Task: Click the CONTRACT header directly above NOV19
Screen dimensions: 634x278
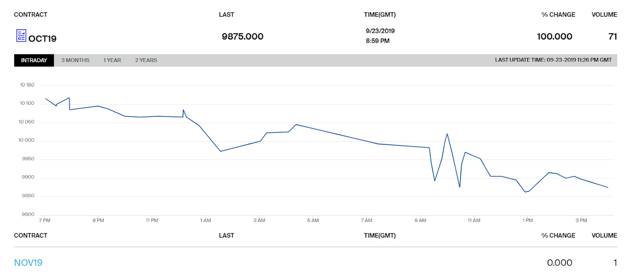Action: 31,236
